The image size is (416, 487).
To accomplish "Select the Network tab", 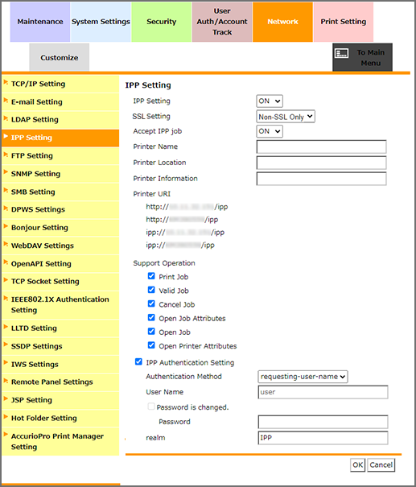I will [x=282, y=22].
